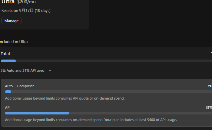The image size is (212, 130).
Task: Click the "Included in Ultra" heading
Action: pos(14,42)
